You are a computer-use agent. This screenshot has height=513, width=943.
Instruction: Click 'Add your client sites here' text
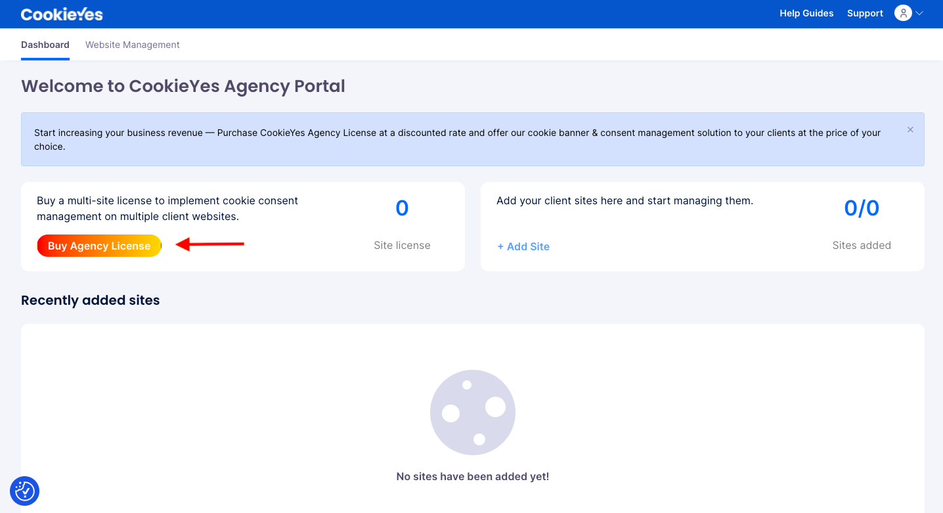tap(625, 200)
